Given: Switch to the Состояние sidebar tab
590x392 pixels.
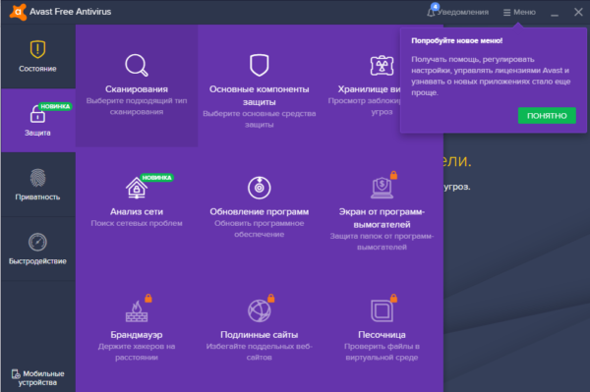Looking at the screenshot, I should 38,57.
